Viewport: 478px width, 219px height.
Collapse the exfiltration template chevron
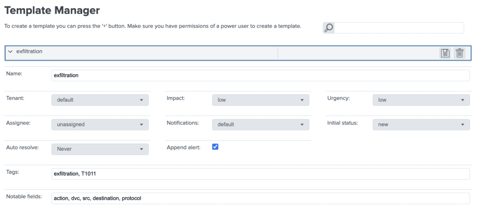click(x=10, y=52)
